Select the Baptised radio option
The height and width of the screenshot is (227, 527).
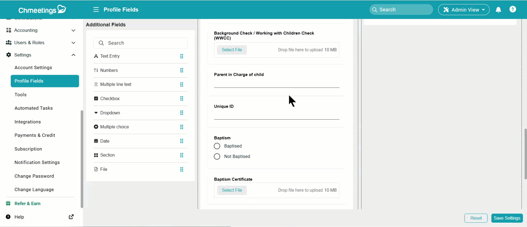pos(217,146)
